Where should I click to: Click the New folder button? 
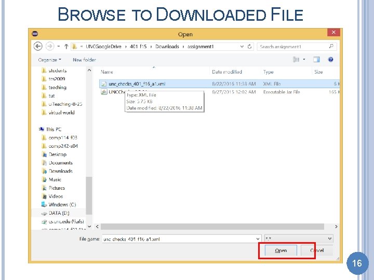[x=84, y=60]
